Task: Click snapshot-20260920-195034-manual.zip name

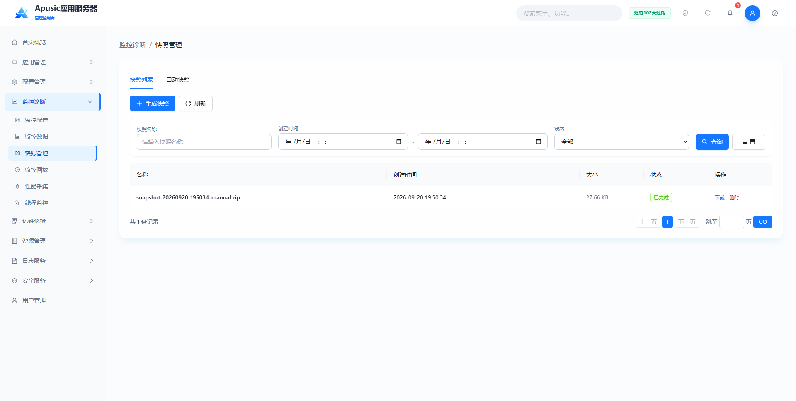Action: (x=188, y=197)
